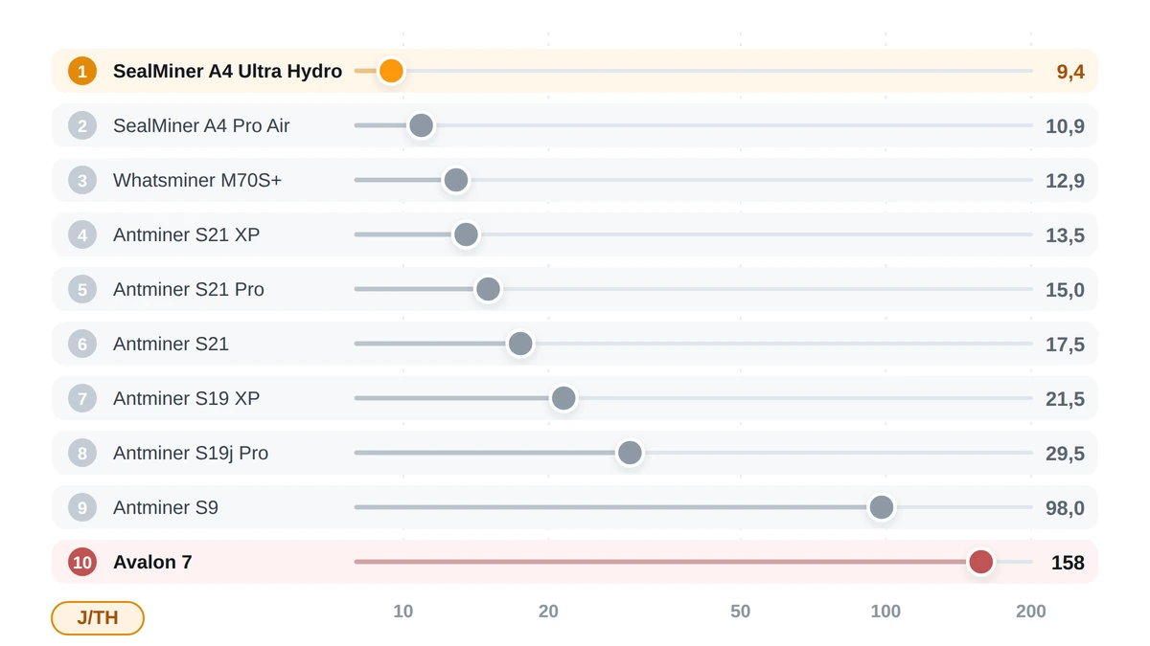Image resolution: width=1150 pixels, height=646 pixels.
Task: Click the 13,5 efficiency value
Action: pos(1065,235)
